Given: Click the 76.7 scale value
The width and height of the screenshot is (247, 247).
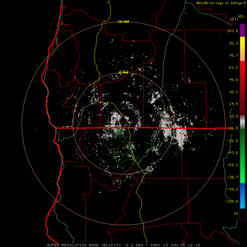Looking at the screenshot, I should point(234,55).
